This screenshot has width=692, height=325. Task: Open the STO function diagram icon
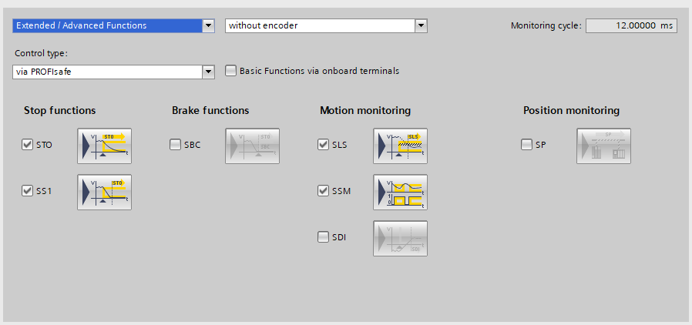pos(104,146)
